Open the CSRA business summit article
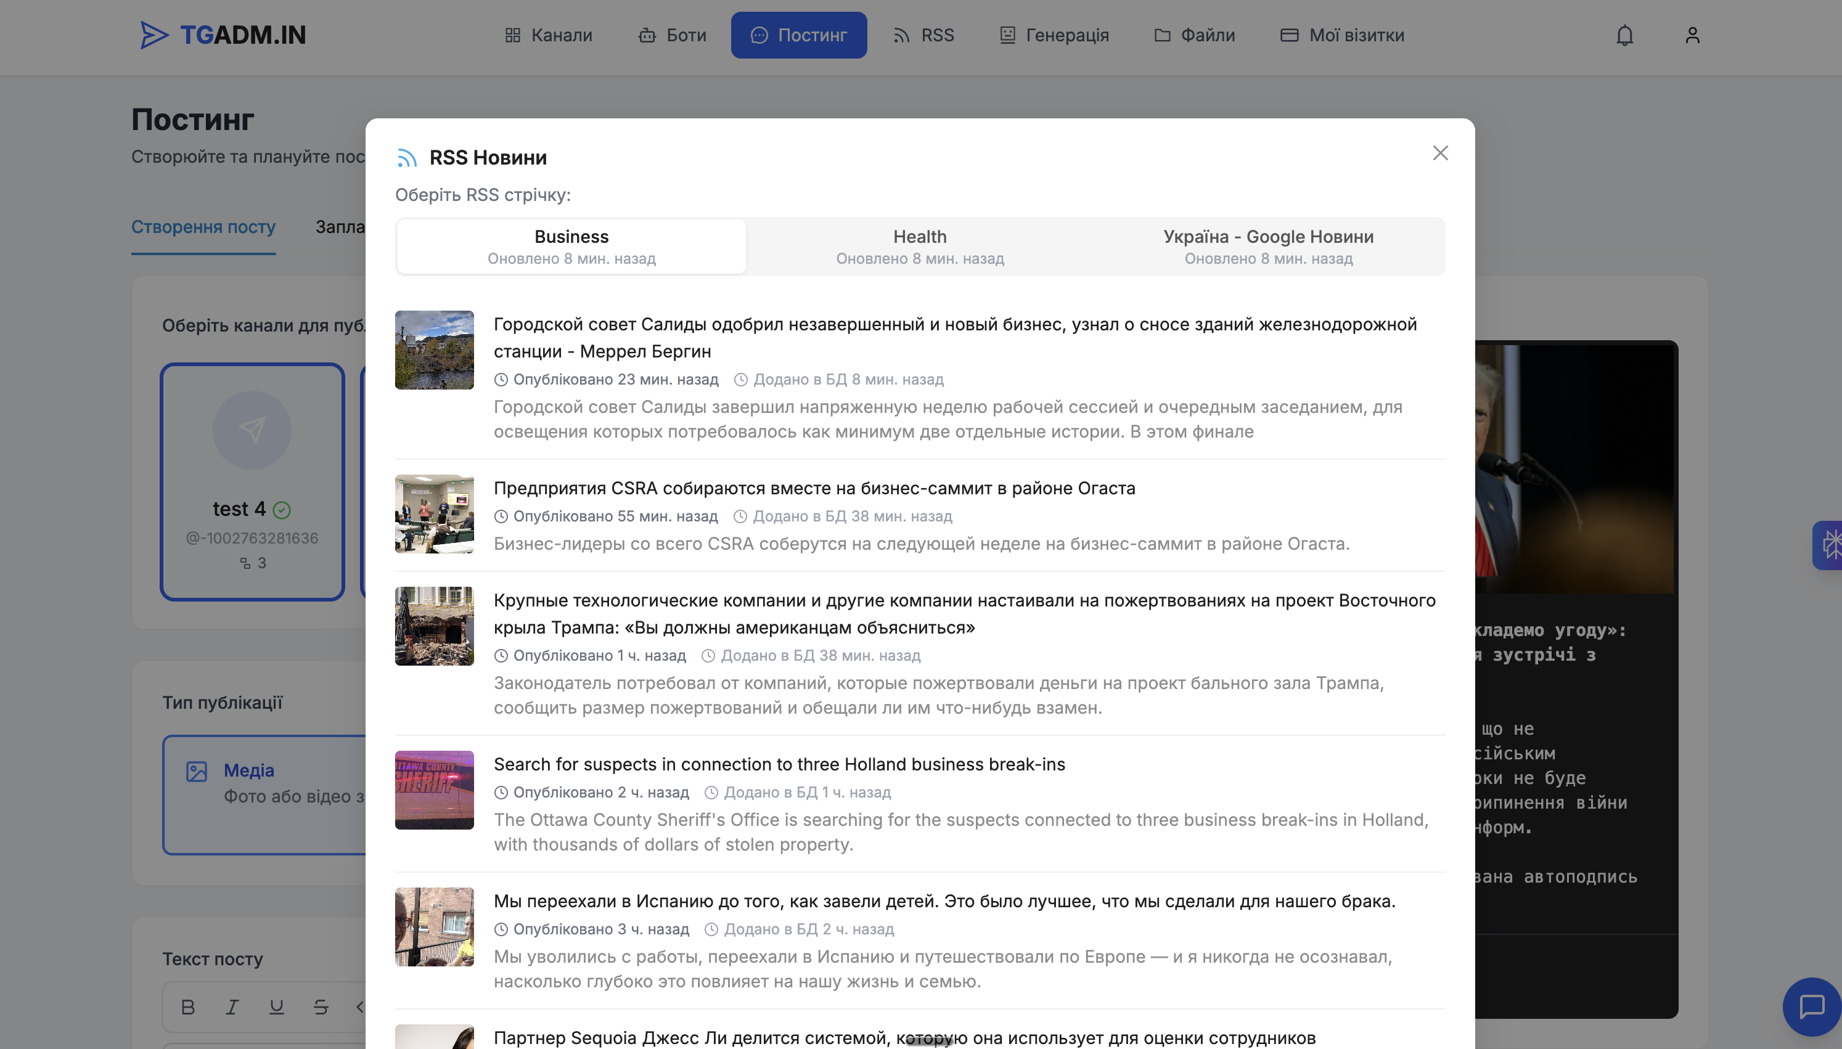Image resolution: width=1842 pixels, height=1049 pixels. pos(814,488)
